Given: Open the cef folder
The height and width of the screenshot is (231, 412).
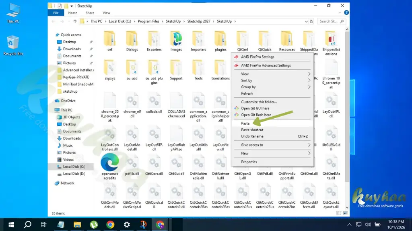Looking at the screenshot, I should coord(110,41).
